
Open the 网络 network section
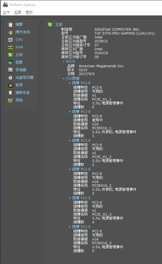click(19, 100)
